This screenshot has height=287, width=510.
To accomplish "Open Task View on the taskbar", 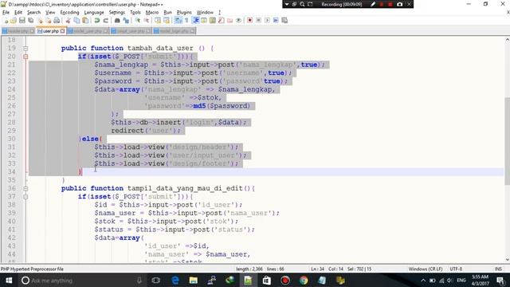I will [x=156, y=280].
